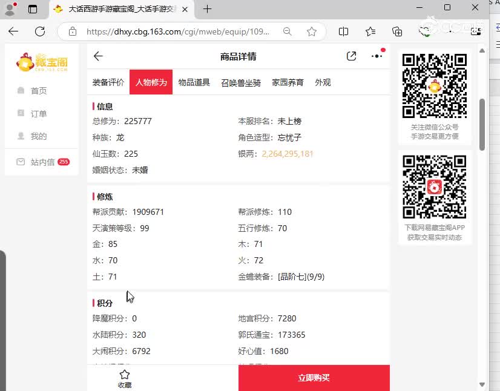Add page to favorites with star icon

(x=312, y=31)
